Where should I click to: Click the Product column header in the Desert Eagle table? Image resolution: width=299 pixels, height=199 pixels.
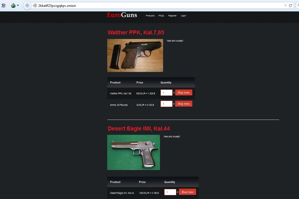(115, 182)
